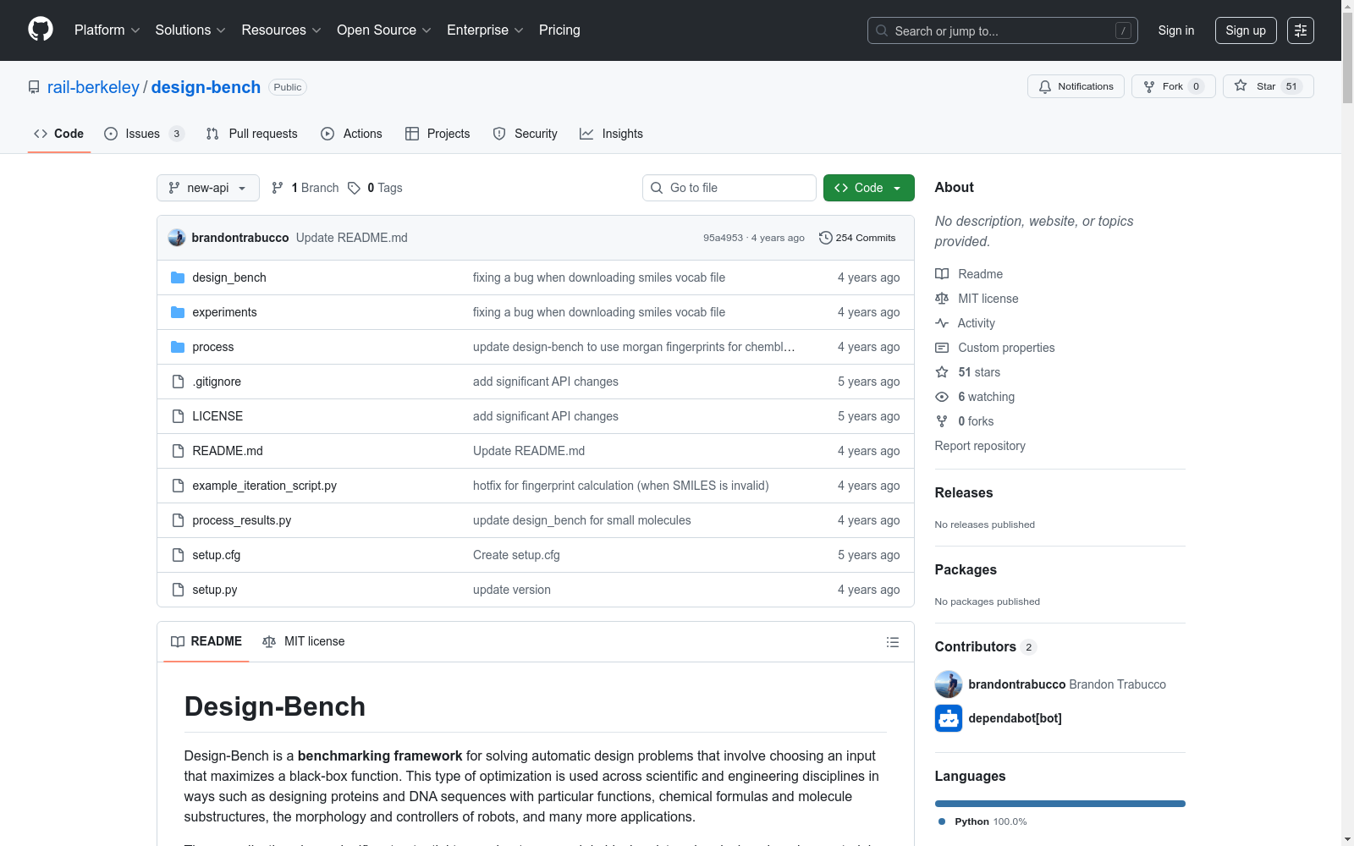Image resolution: width=1354 pixels, height=846 pixels.
Task: Click the eye icon beside 6 watching
Action: click(942, 397)
